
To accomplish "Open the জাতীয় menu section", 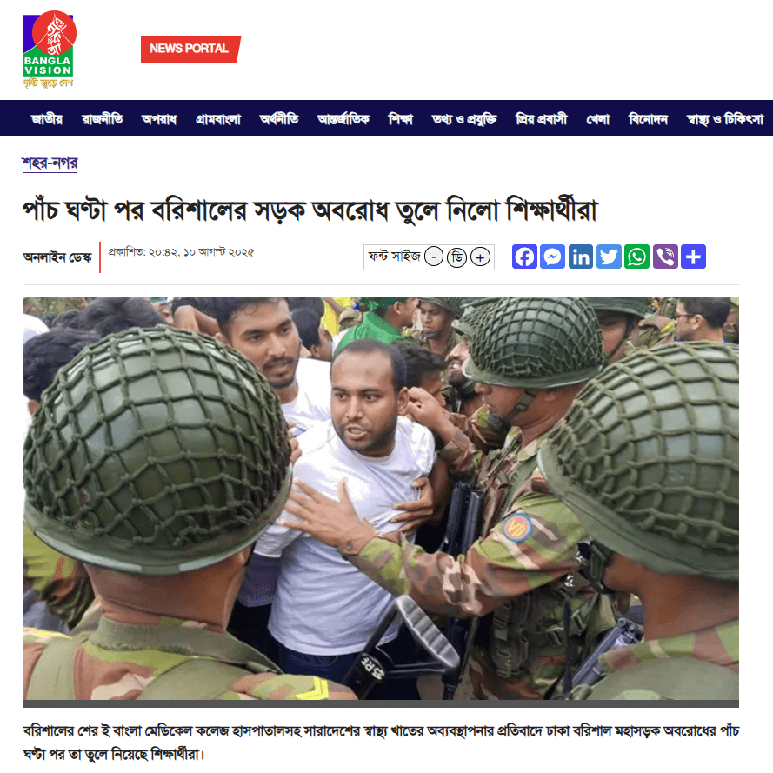I will point(47,119).
